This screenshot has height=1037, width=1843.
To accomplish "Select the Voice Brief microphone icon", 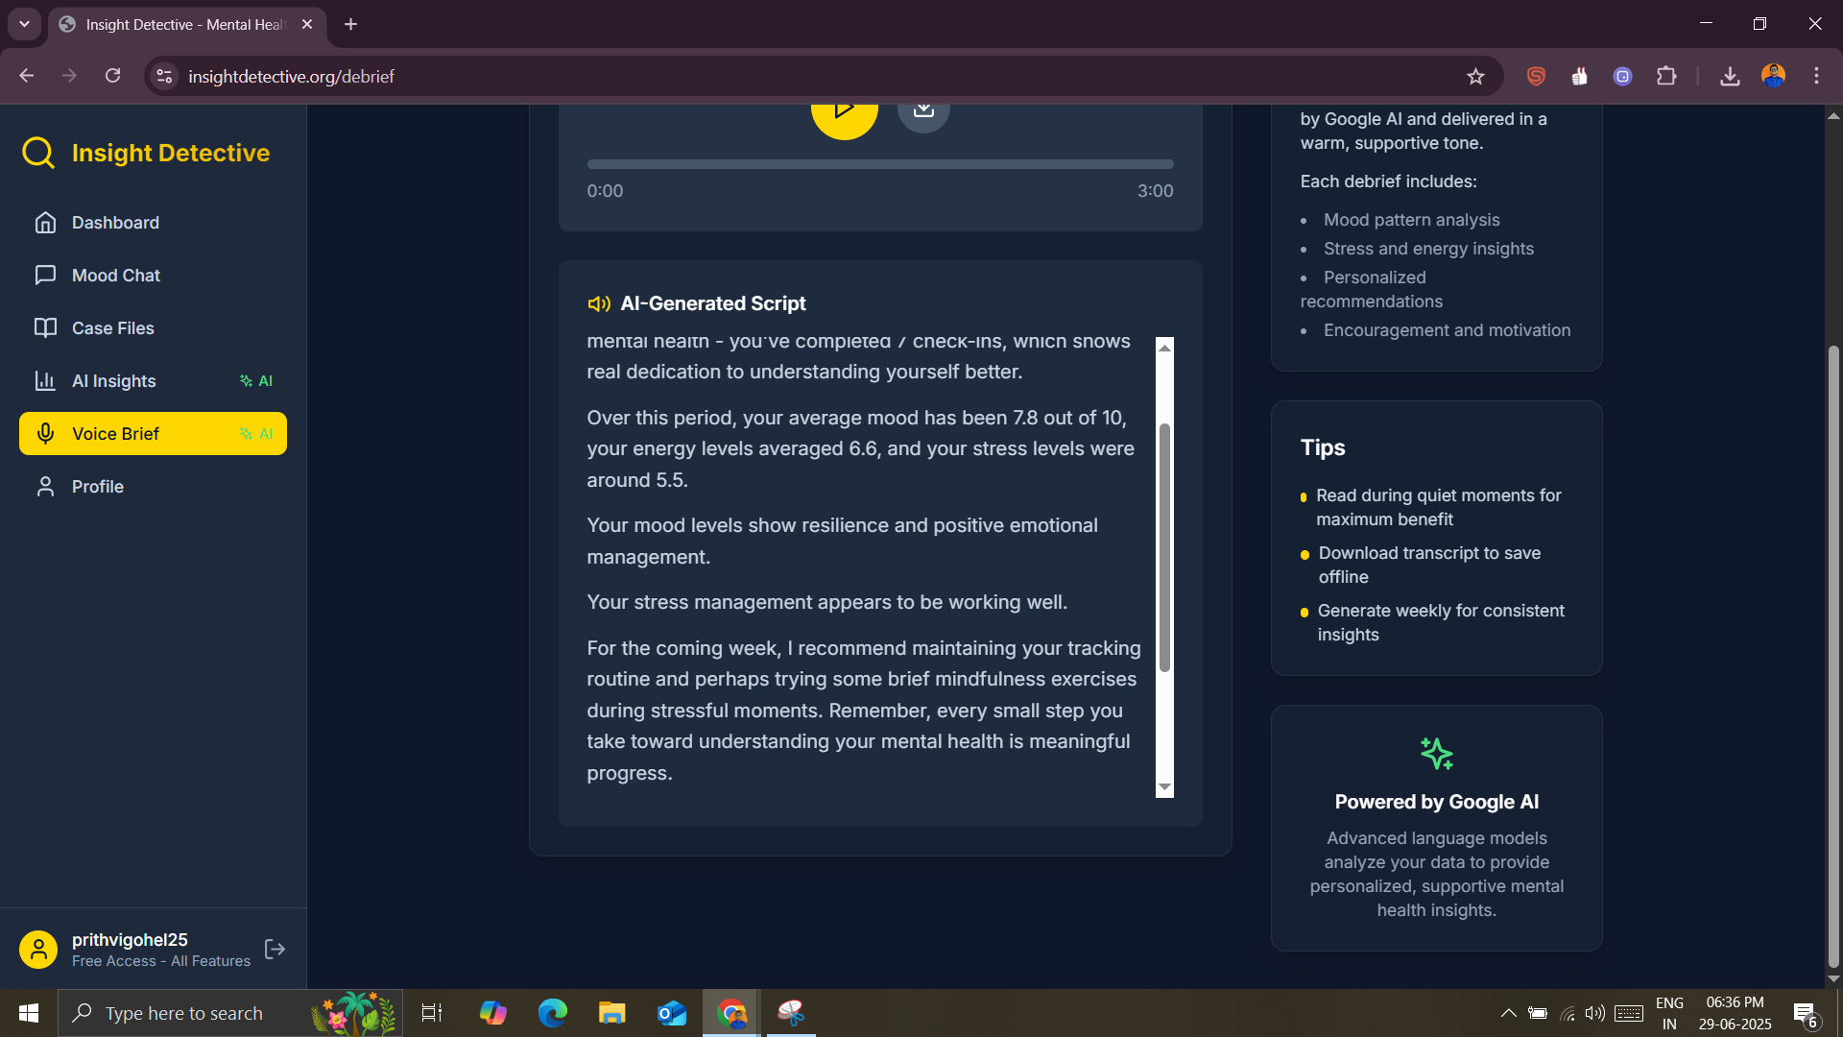I will pos(45,434).
